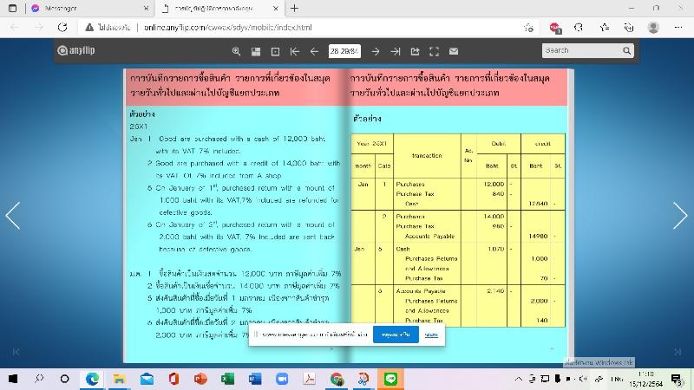Click the link beside the blue popup button
This screenshot has height=390, width=694.
tap(431, 334)
